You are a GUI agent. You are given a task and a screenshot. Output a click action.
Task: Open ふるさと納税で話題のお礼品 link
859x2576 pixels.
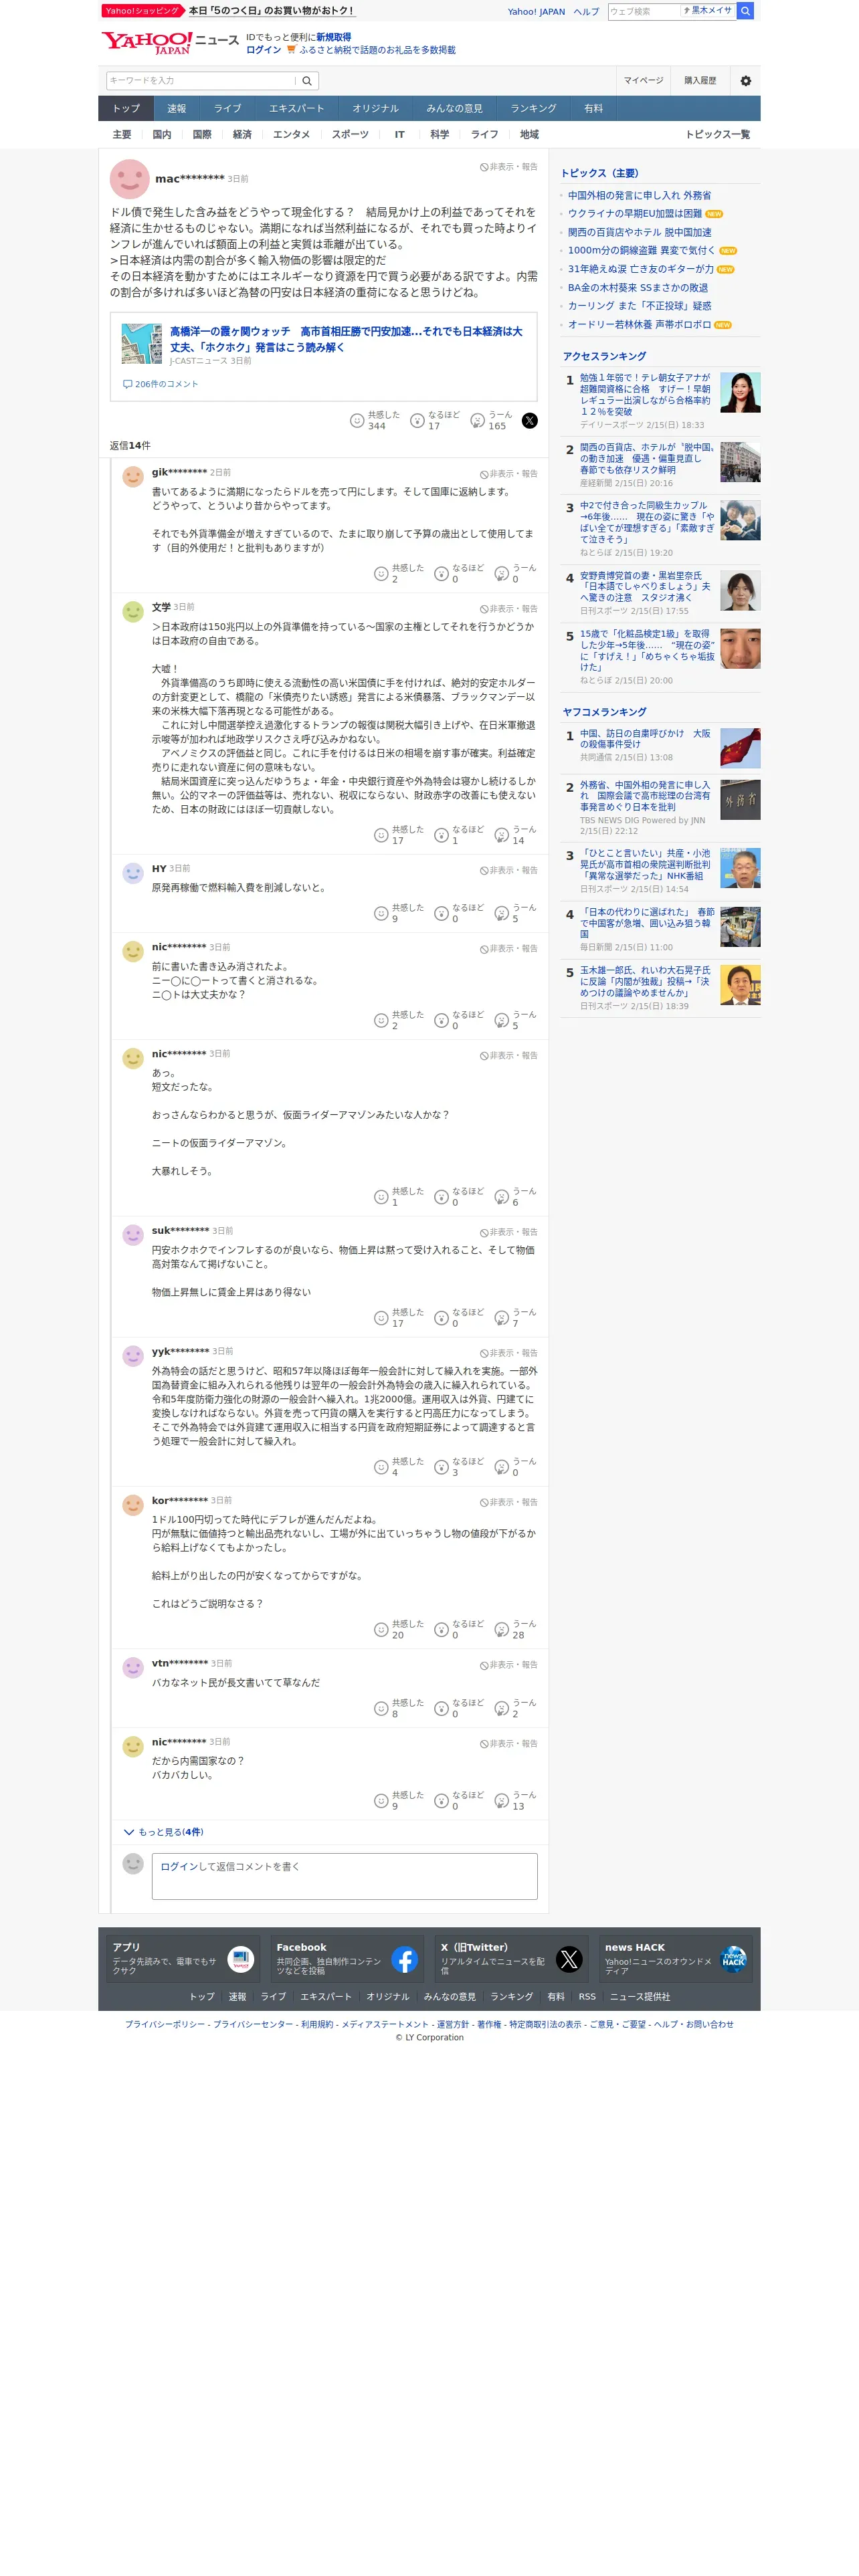click(377, 50)
